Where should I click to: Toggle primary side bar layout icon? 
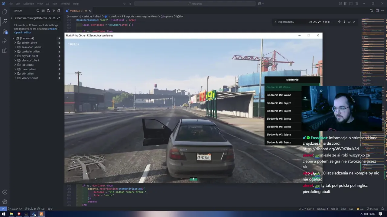click(346, 4)
